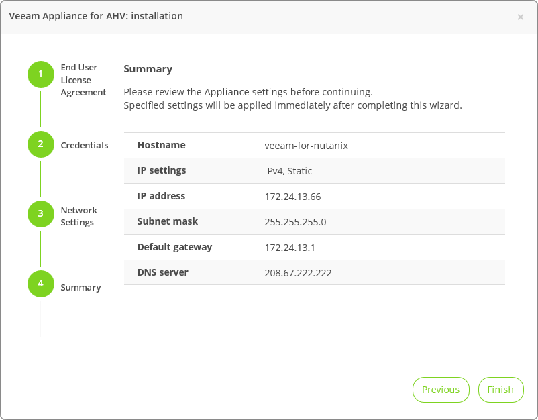This screenshot has height=420, width=538.
Task: Go to End User License Agreement step
Action: (83, 80)
